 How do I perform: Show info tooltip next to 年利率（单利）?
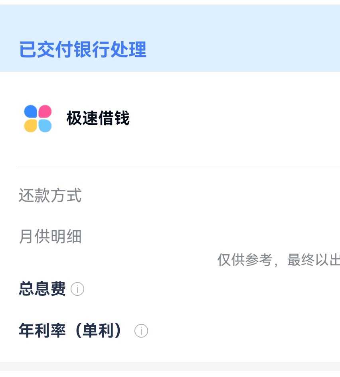pyautogui.click(x=141, y=331)
